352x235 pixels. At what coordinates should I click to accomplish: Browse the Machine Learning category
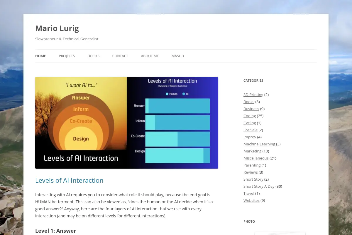259,144
